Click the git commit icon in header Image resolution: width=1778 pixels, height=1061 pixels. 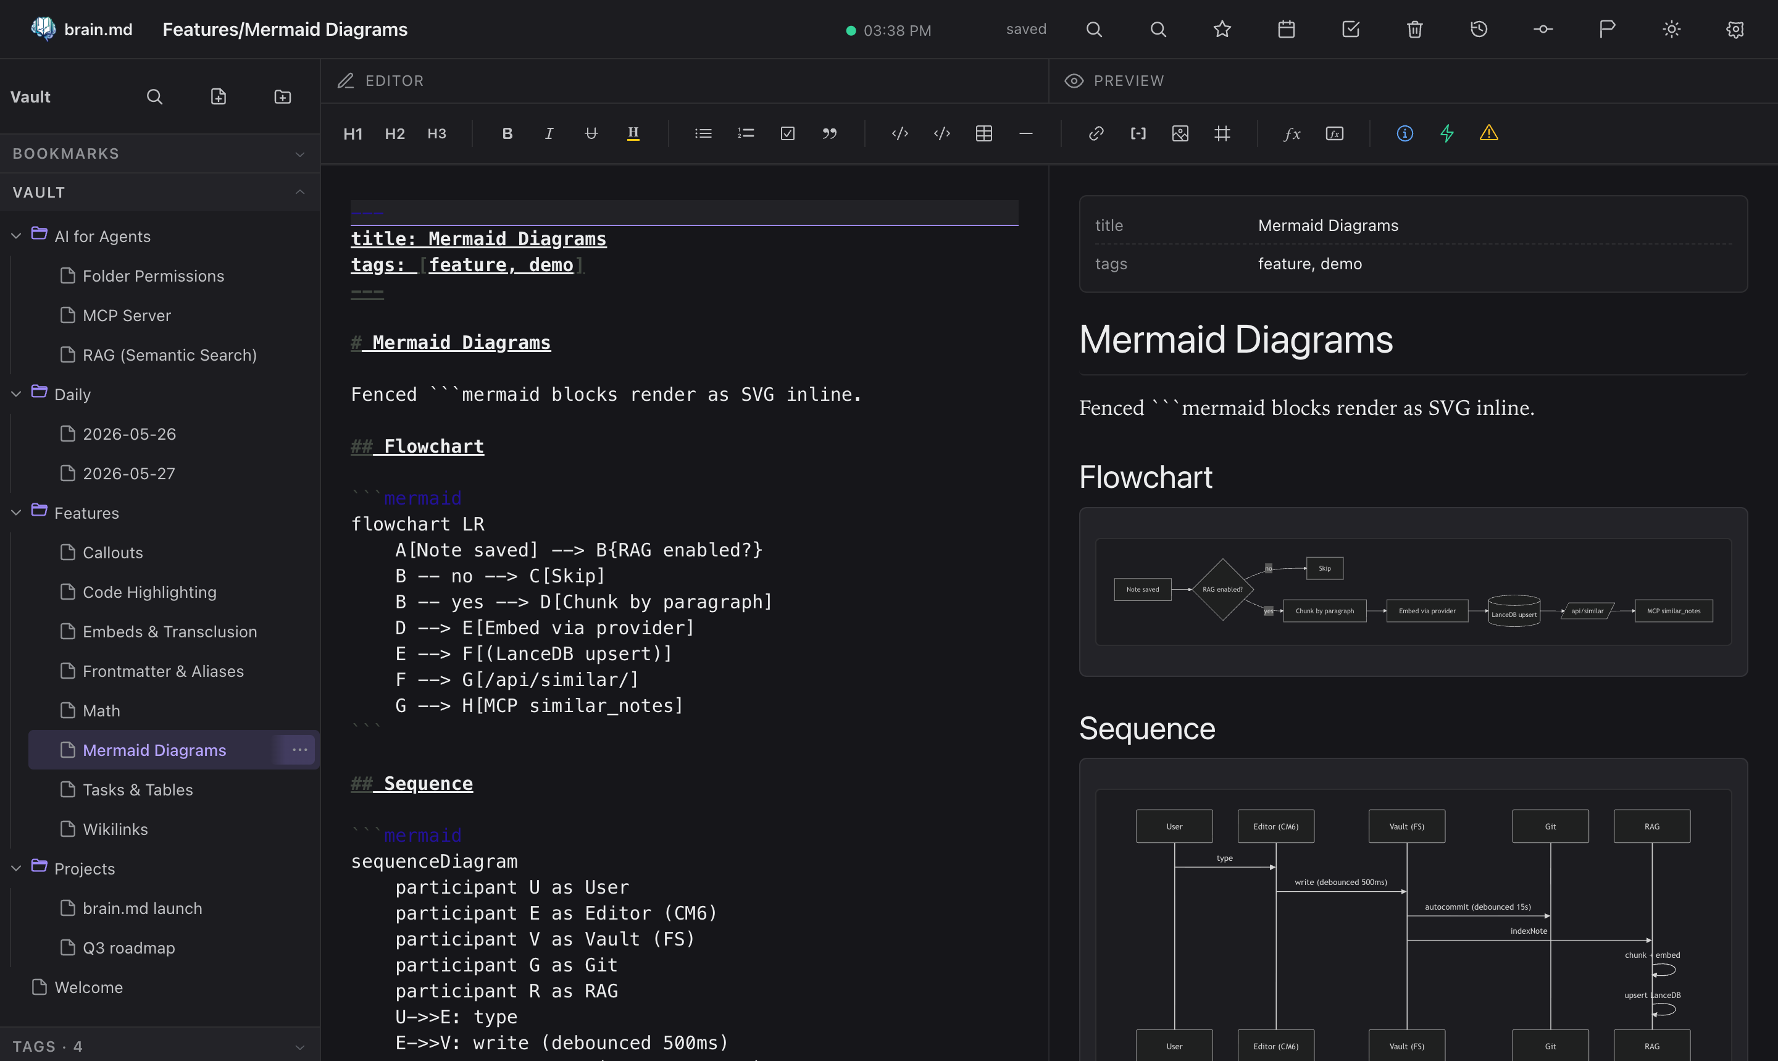click(1543, 29)
